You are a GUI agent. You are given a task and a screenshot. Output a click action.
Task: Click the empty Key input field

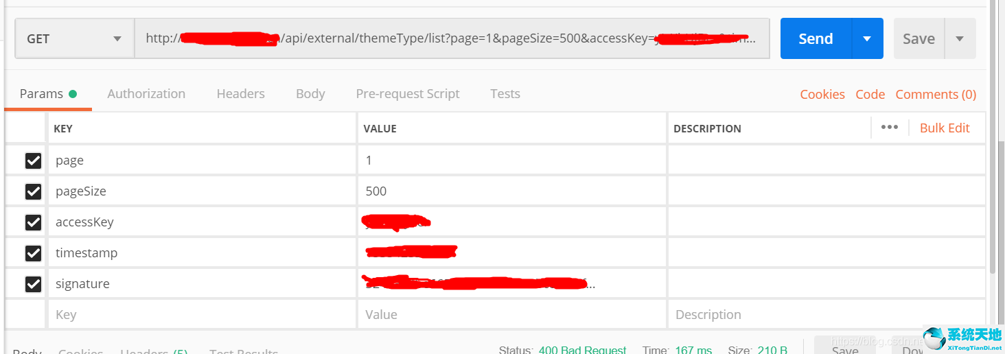point(203,315)
